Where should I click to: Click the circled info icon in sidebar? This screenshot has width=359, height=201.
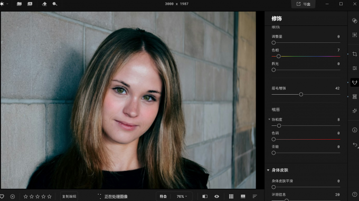point(354,130)
